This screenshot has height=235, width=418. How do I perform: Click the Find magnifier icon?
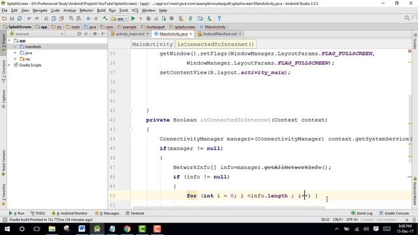[x=71, y=18]
